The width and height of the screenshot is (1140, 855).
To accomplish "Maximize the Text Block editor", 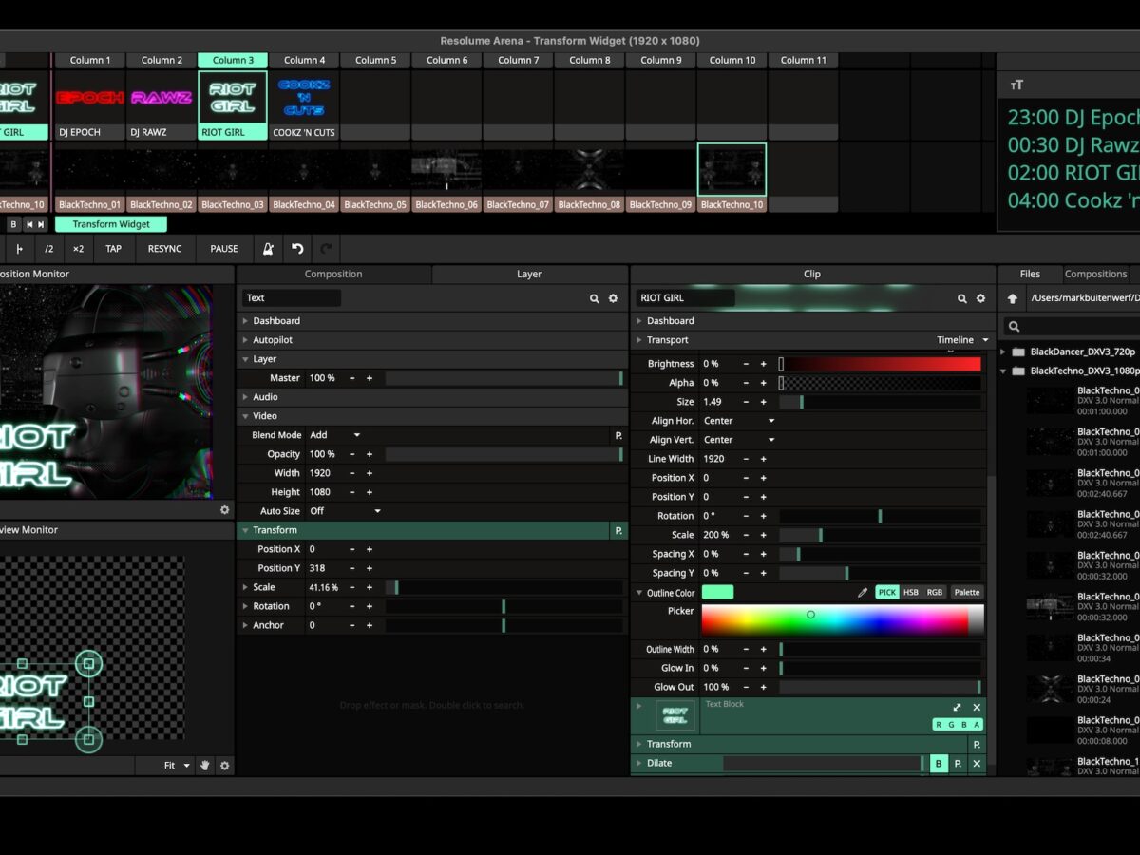I will [x=957, y=708].
